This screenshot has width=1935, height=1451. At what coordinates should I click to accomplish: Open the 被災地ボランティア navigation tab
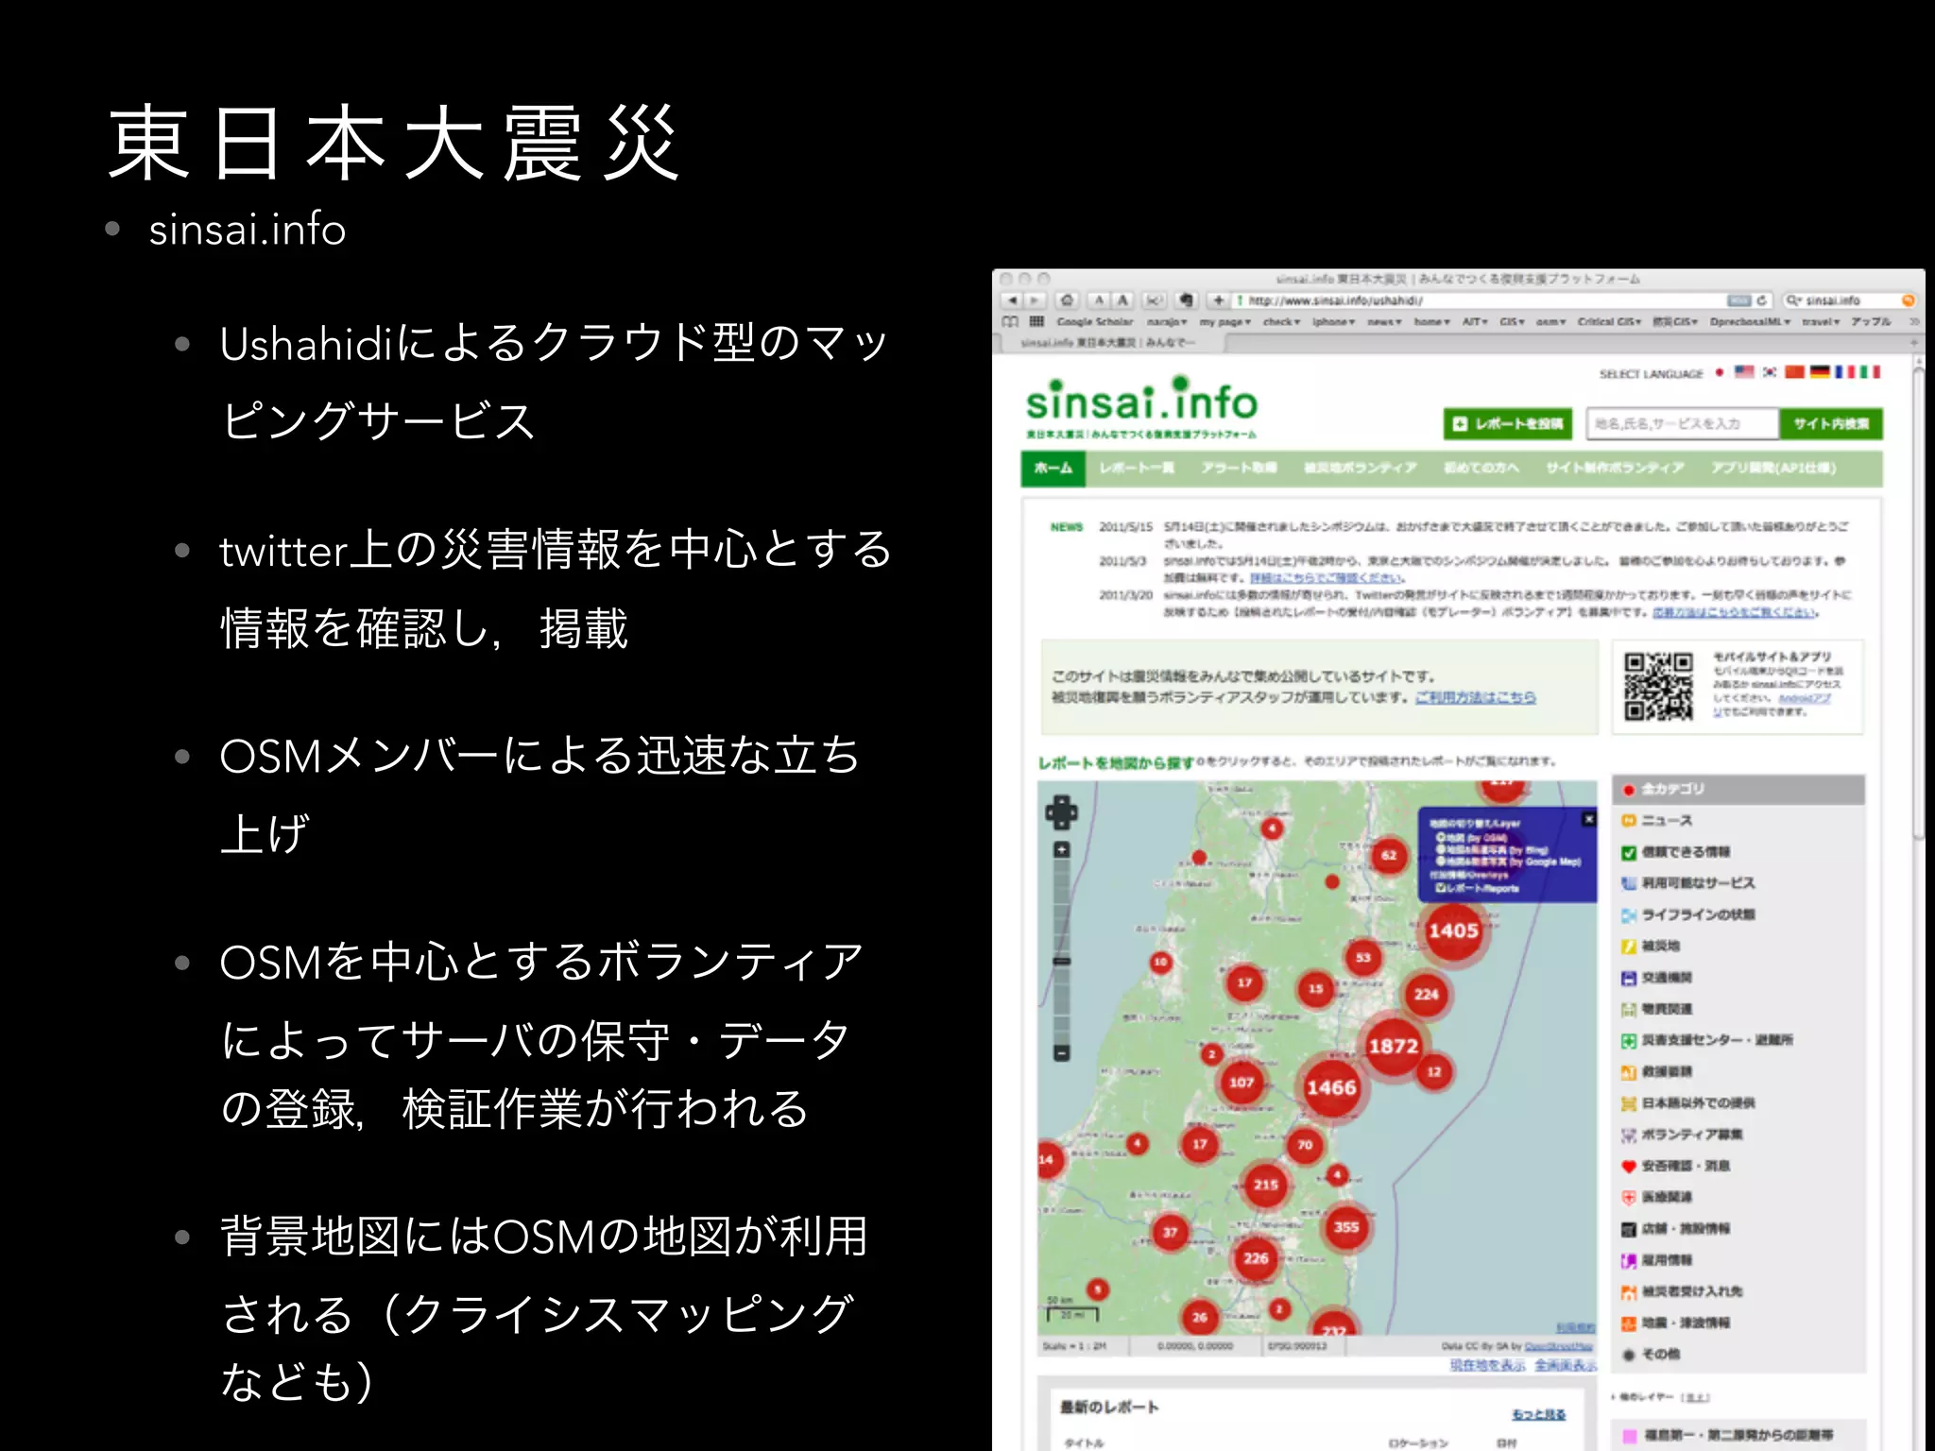pyautogui.click(x=1360, y=468)
